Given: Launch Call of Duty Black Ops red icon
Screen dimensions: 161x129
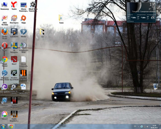Looking at the screenshot, I should click(x=14, y=102).
